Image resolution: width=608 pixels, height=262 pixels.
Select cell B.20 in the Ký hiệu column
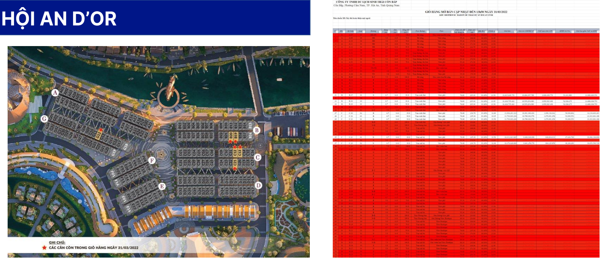pyautogui.click(x=351, y=104)
